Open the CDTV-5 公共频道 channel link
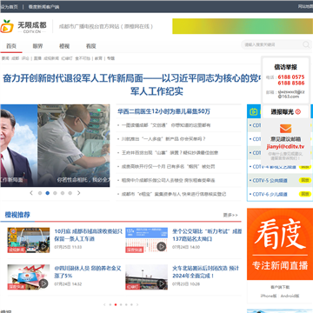This screenshot has width=313, height=313. 270,180
